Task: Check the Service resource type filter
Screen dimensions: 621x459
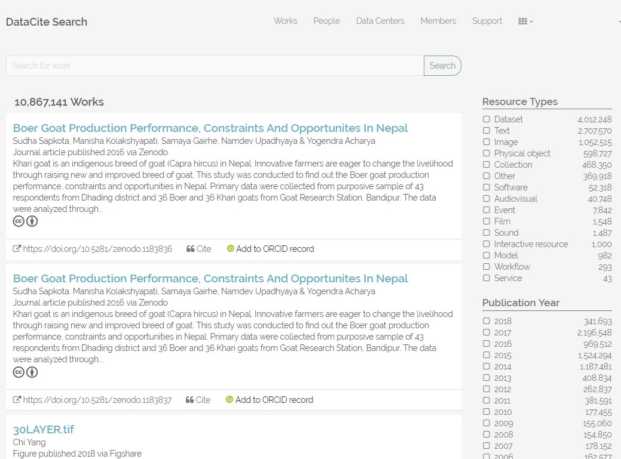Action: tap(487, 278)
